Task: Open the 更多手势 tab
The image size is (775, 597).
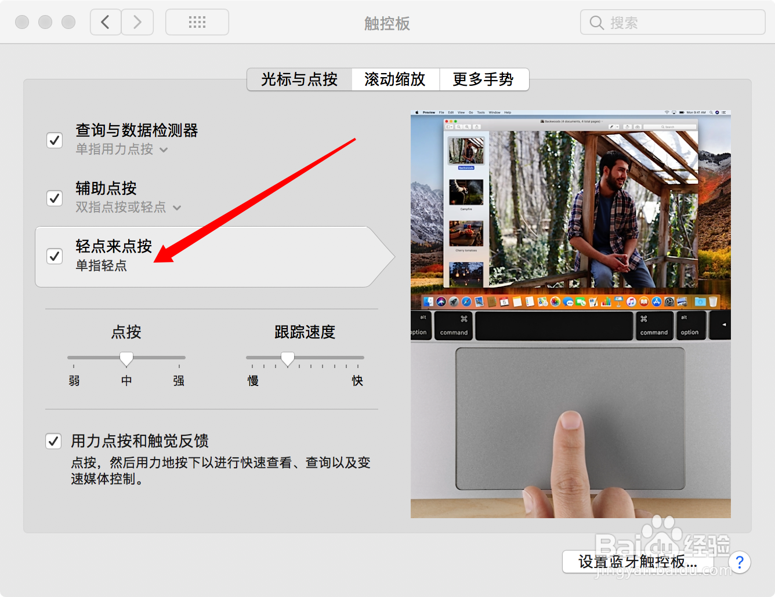Action: [x=484, y=79]
